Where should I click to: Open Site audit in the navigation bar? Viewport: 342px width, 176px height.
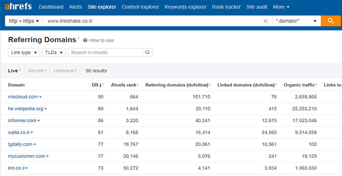pos(256,7)
